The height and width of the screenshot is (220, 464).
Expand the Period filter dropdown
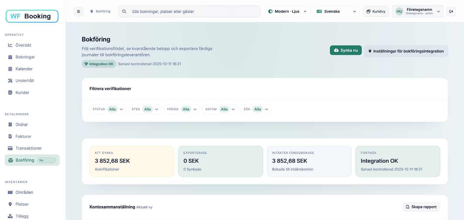[x=181, y=109]
